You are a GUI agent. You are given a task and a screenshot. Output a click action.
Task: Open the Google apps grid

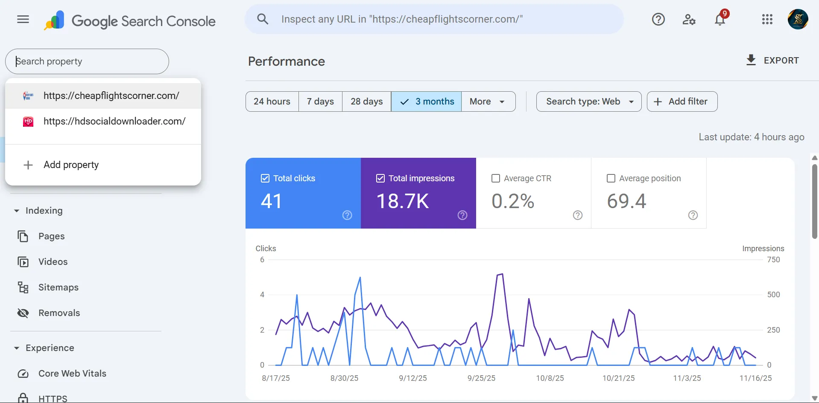tap(767, 20)
